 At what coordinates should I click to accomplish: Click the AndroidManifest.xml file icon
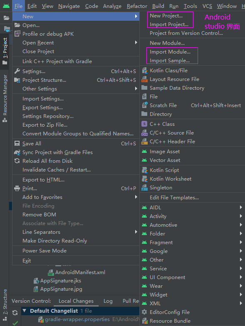coord(51,272)
